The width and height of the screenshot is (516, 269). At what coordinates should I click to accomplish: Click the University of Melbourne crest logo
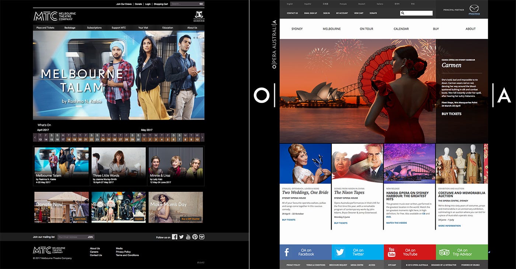coord(199,16)
